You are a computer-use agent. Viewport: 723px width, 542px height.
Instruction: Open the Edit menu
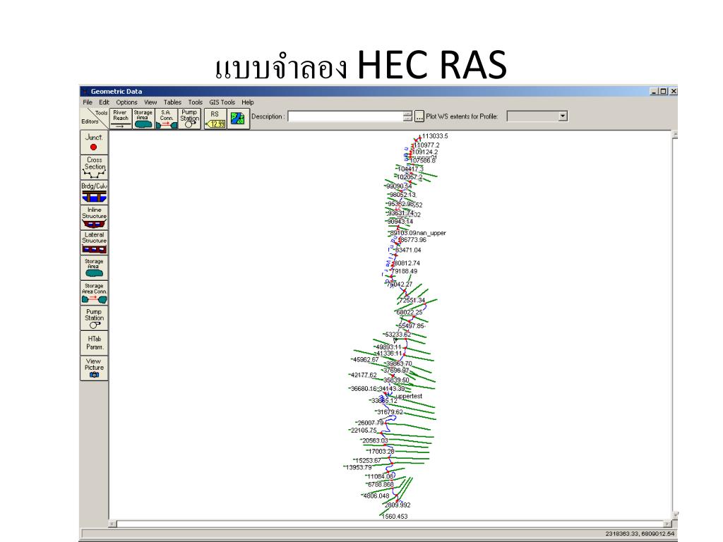[x=104, y=102]
